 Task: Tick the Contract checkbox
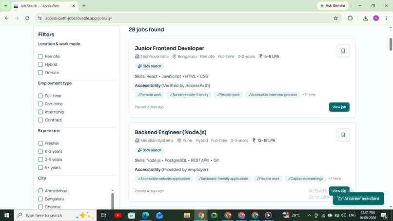pos(40,120)
